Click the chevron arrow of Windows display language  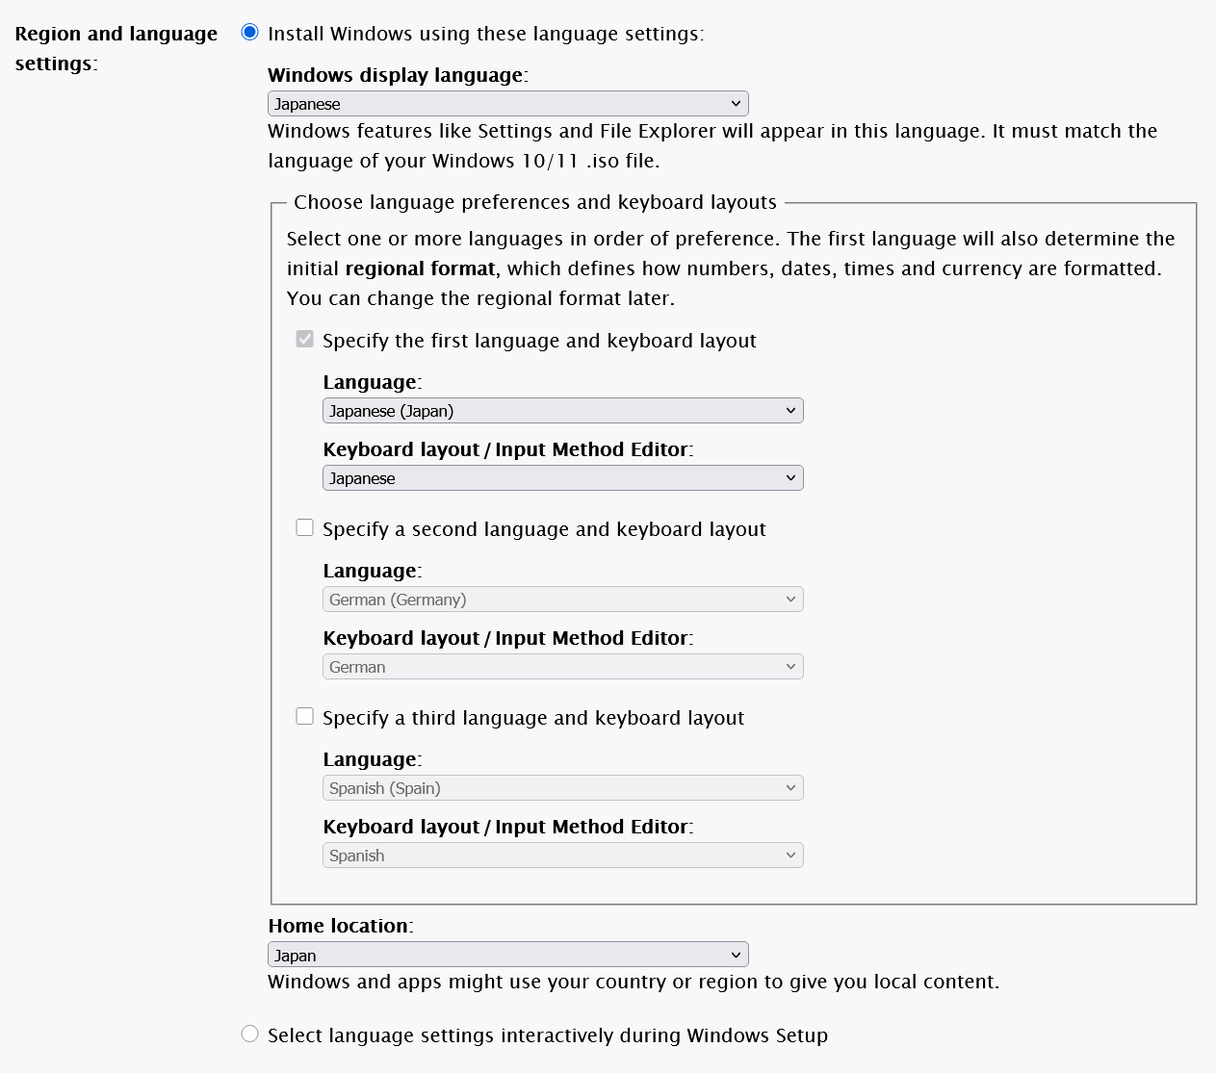[x=736, y=104]
